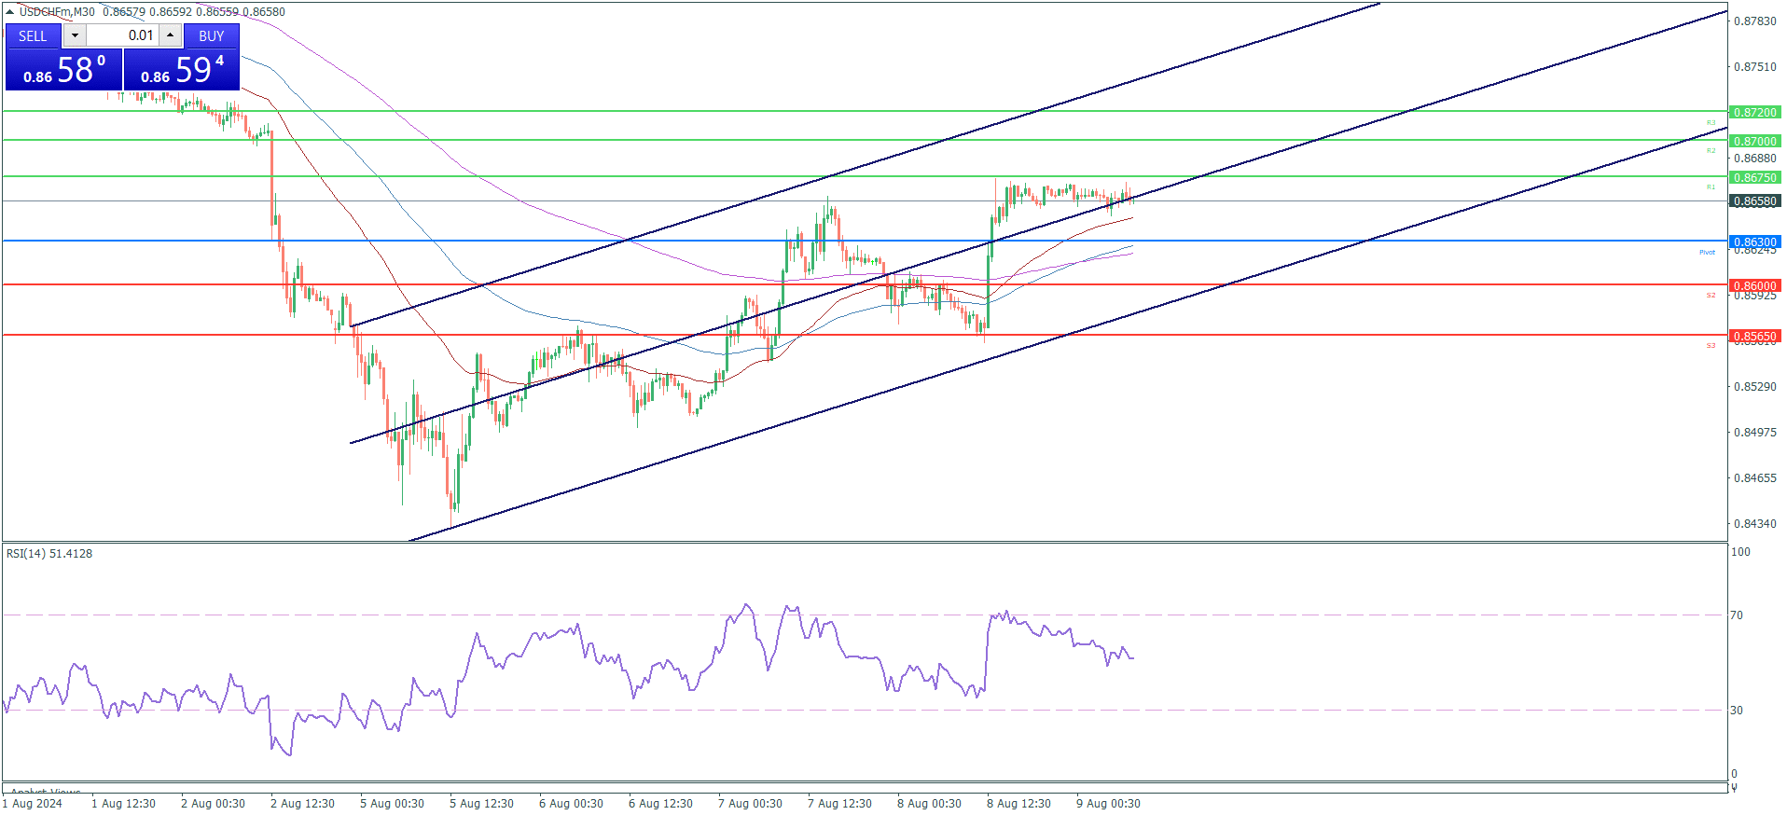Click the R1 pivot level tag

1711,187
